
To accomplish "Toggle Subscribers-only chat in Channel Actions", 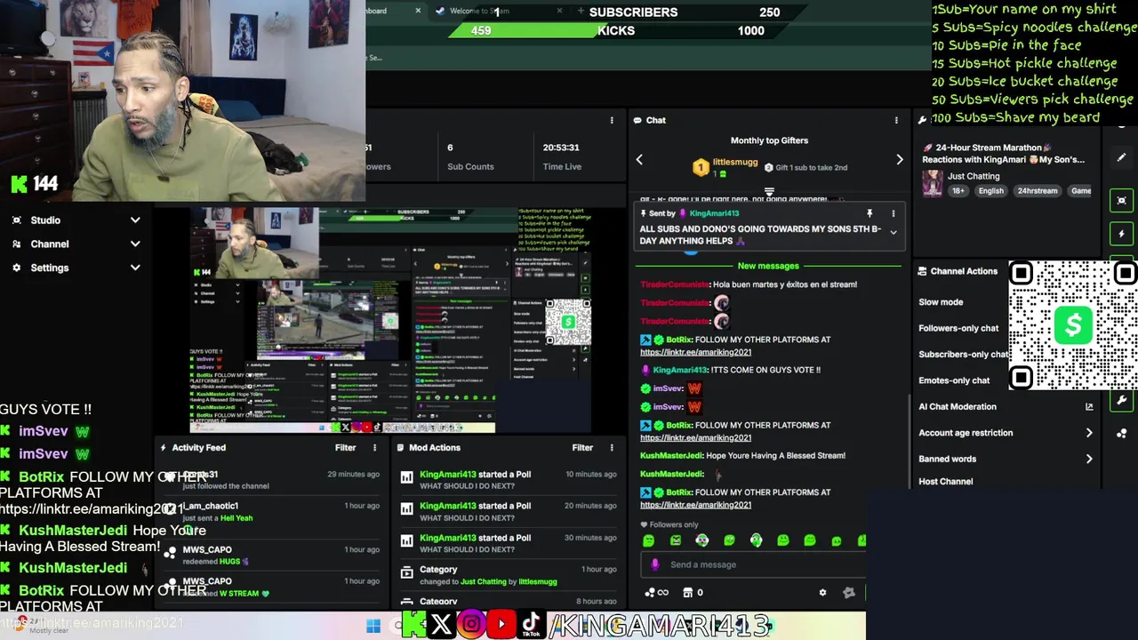I will tap(964, 355).
